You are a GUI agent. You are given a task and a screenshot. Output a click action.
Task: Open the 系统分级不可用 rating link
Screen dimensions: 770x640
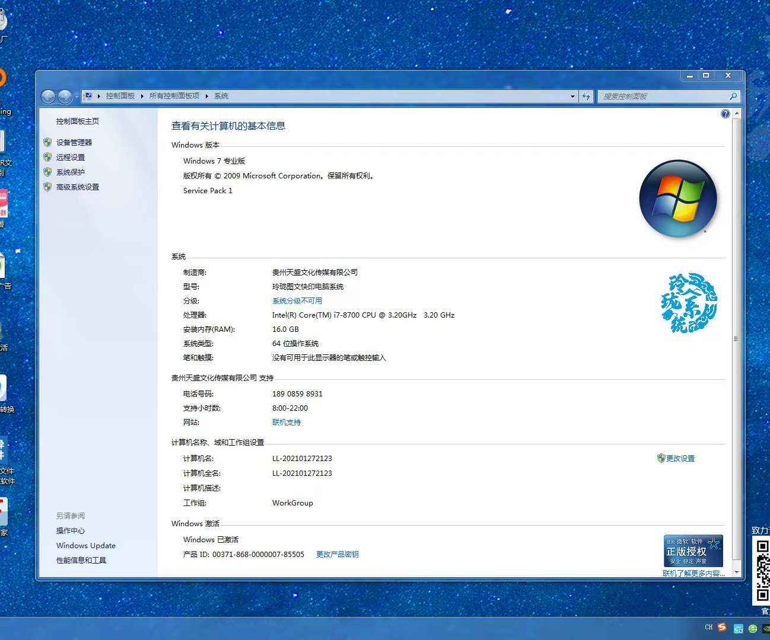(297, 301)
